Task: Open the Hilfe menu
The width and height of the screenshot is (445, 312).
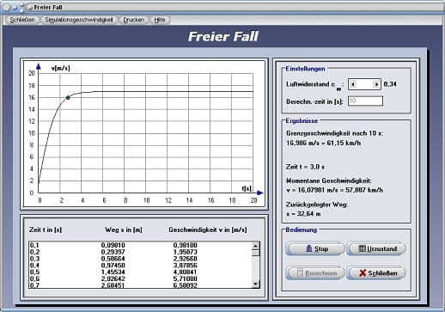Action: click(160, 20)
